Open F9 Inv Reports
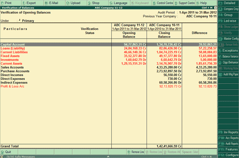Viewport: 239px width, 158px height. [228, 132]
